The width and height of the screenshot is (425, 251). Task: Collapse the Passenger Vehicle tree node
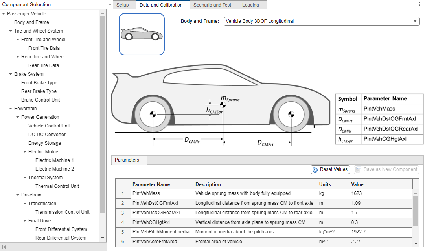pyautogui.click(x=3, y=13)
